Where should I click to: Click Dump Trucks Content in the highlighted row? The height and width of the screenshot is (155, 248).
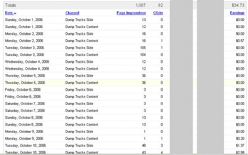click(81, 83)
